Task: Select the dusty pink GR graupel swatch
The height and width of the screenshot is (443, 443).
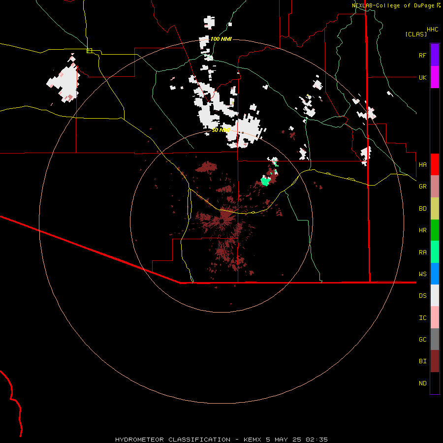Action: pyautogui.click(x=435, y=187)
